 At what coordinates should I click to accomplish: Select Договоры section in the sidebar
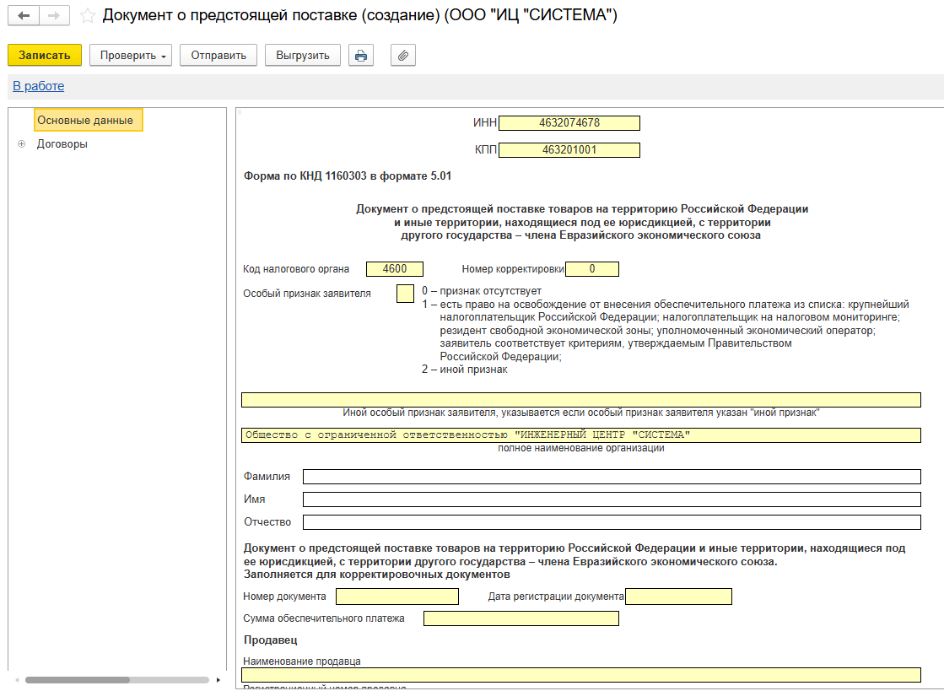tap(62, 144)
